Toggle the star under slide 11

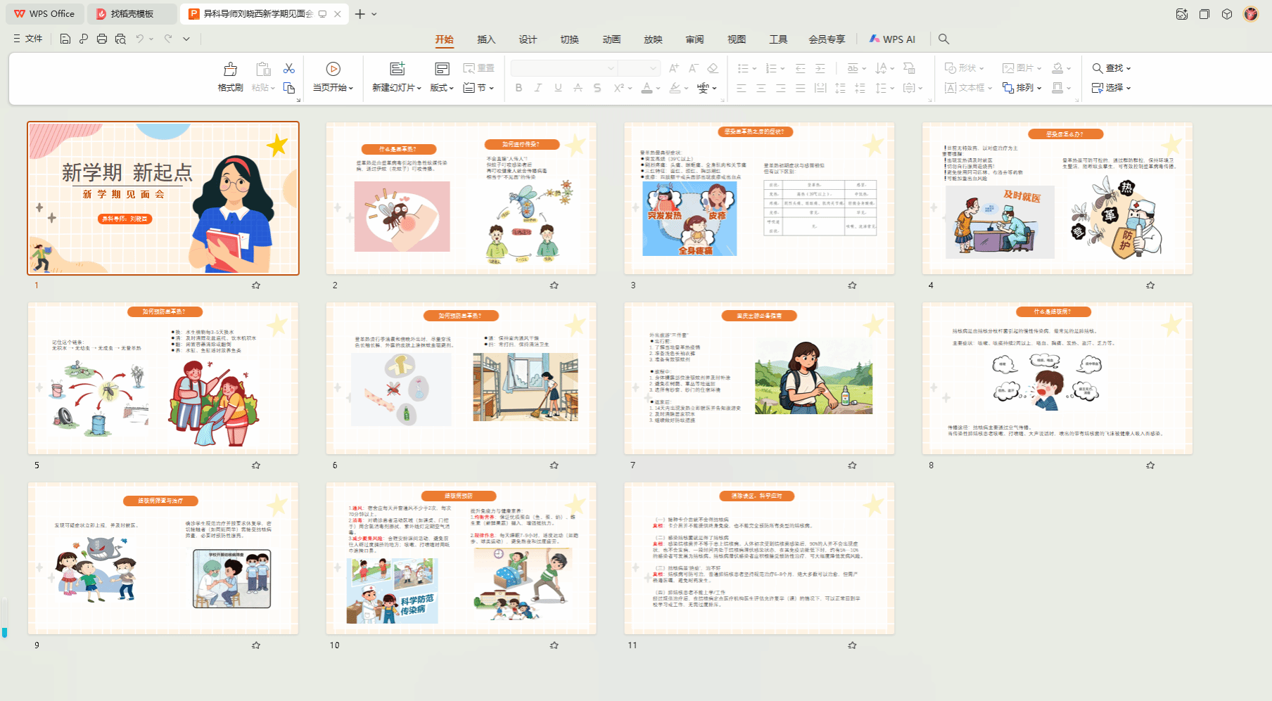click(x=852, y=645)
